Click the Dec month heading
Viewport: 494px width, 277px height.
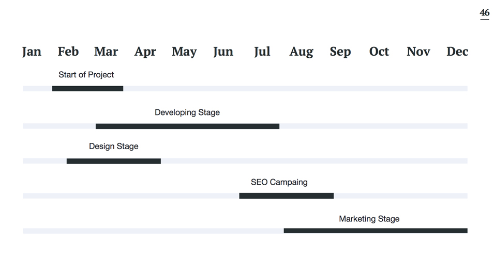(x=457, y=52)
